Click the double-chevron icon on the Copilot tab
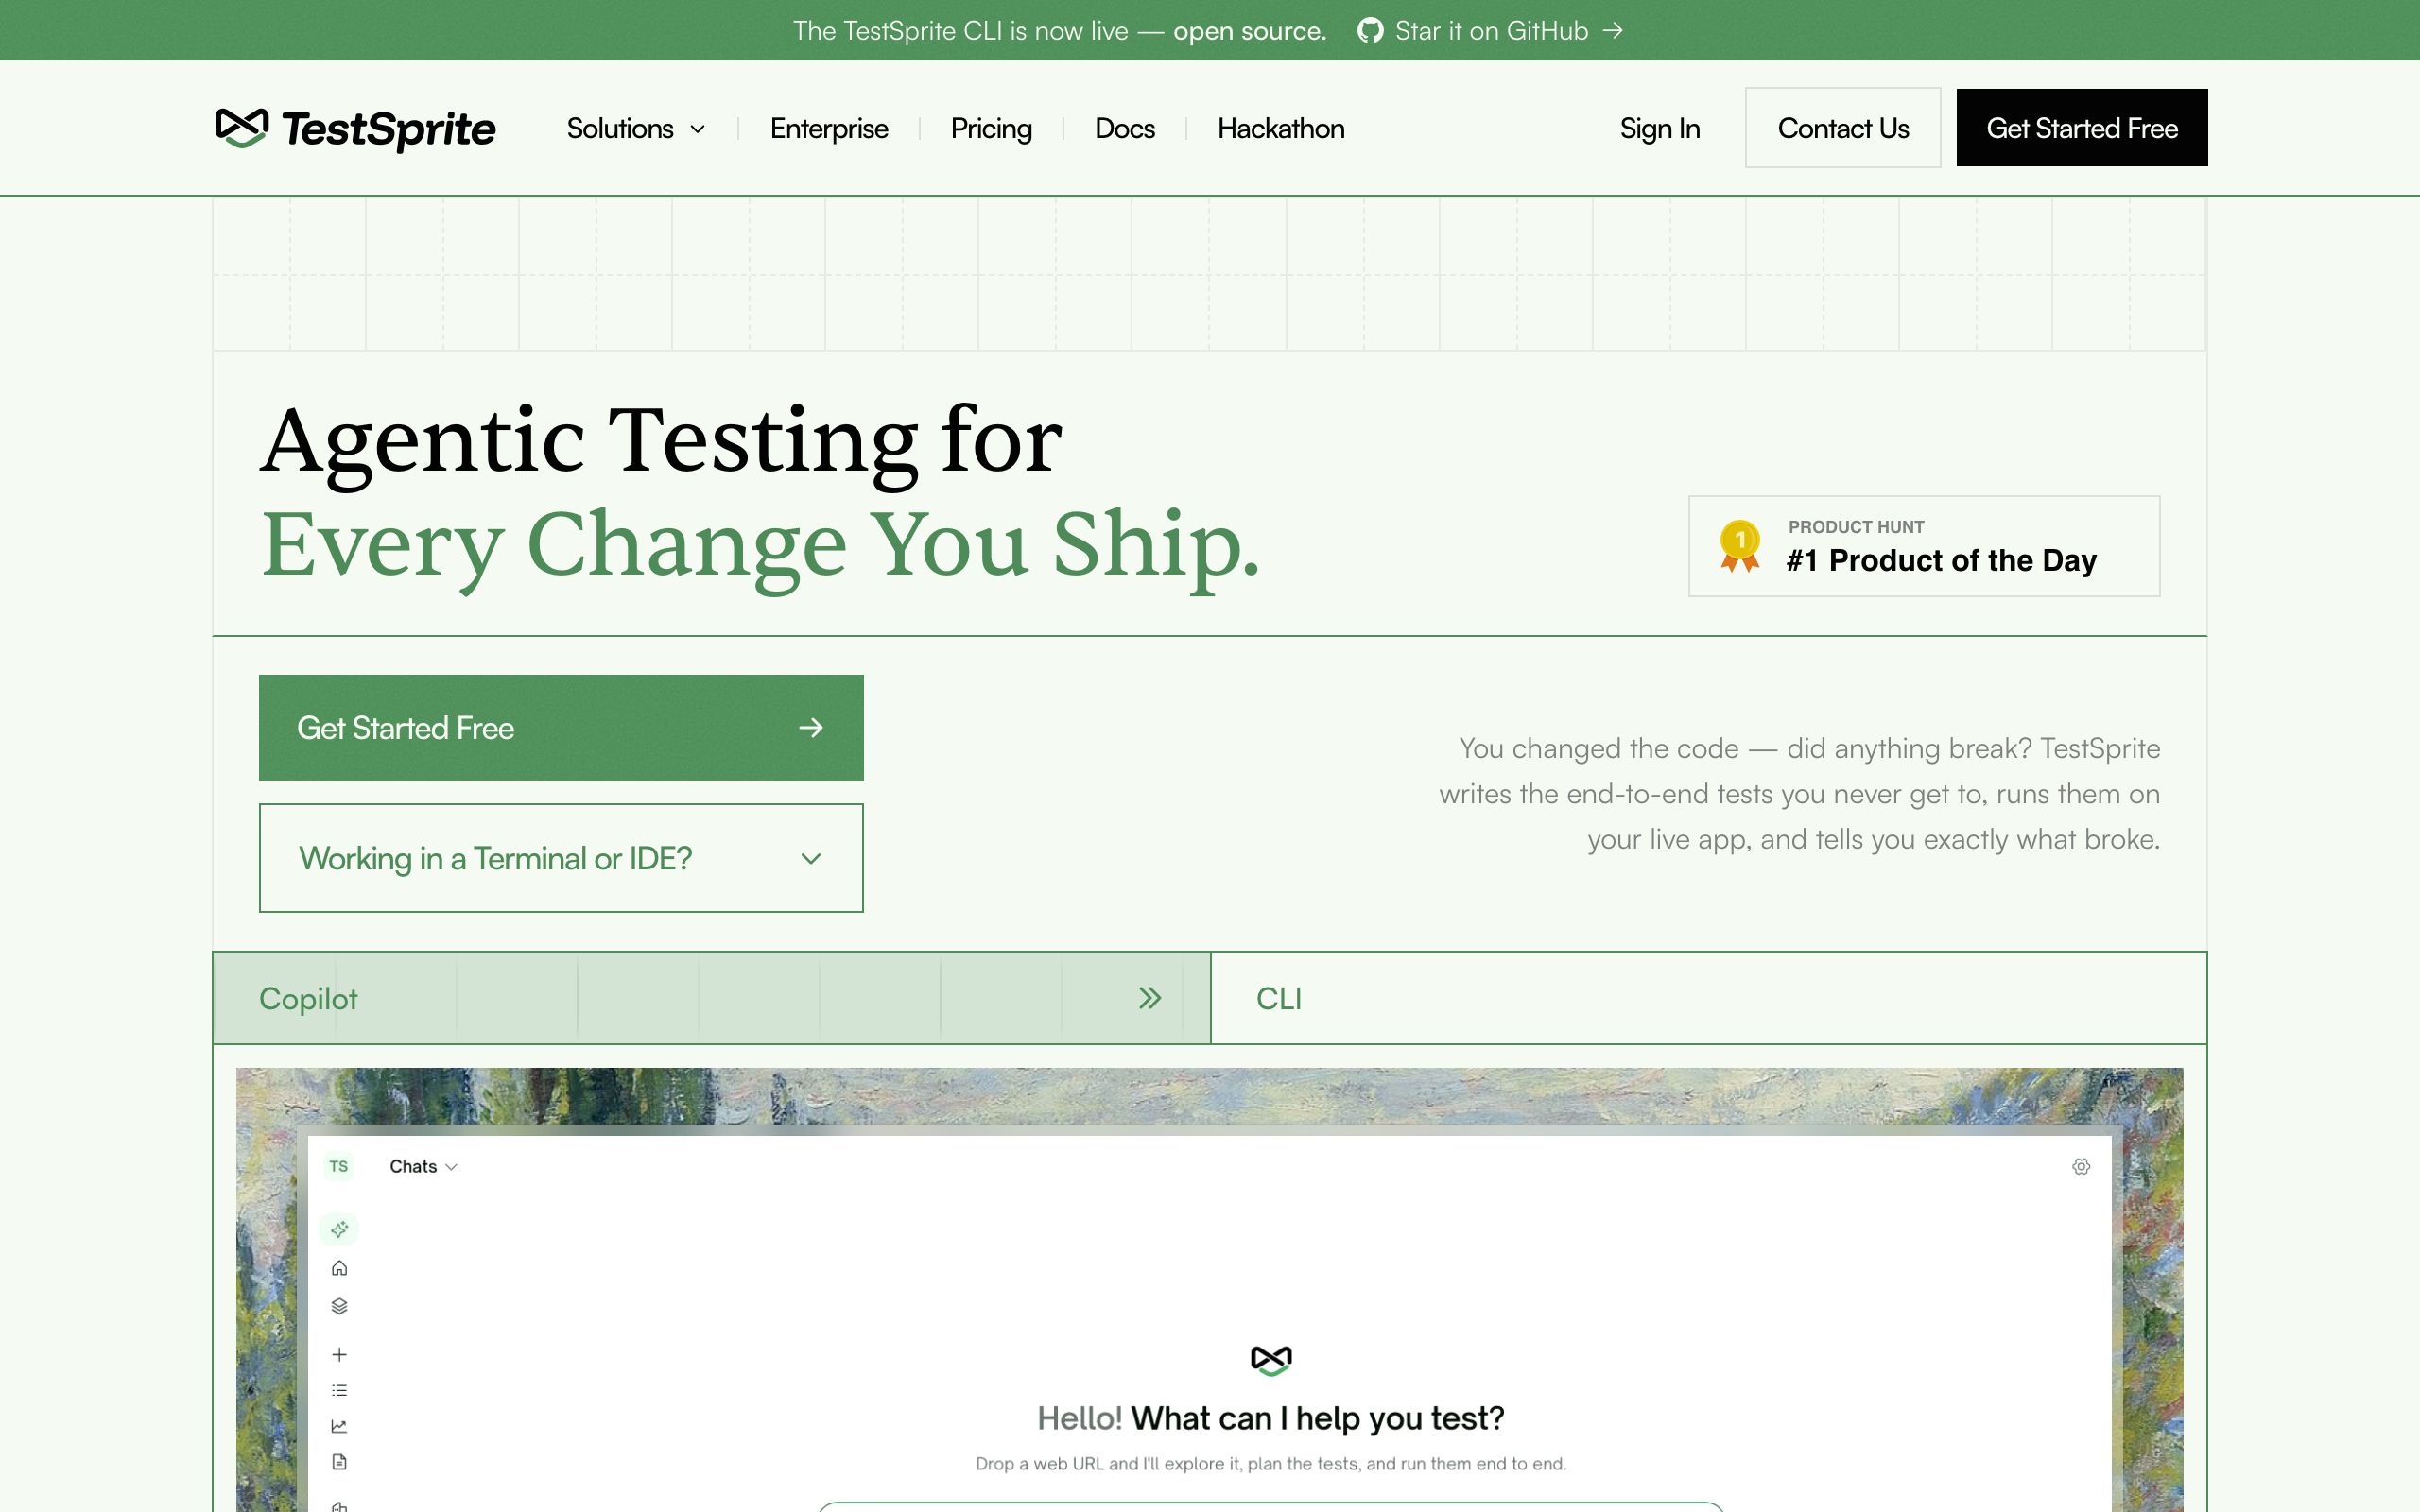 click(x=1150, y=998)
